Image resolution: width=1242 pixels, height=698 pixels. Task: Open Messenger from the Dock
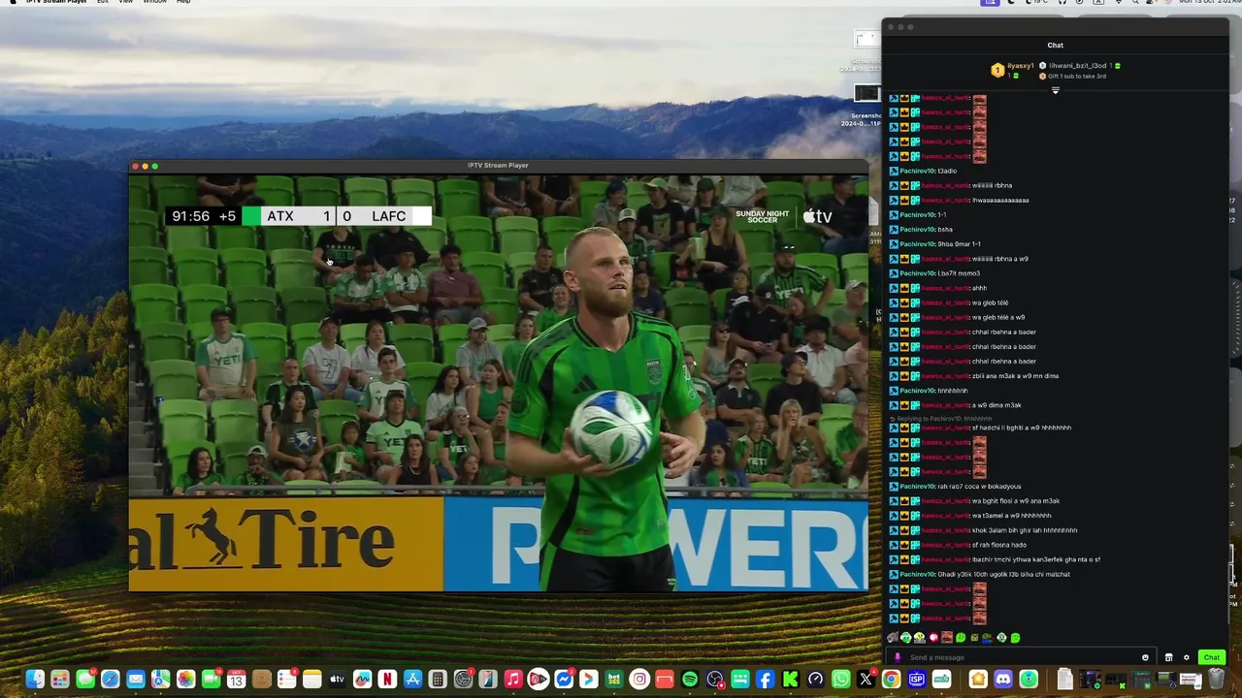point(564,680)
